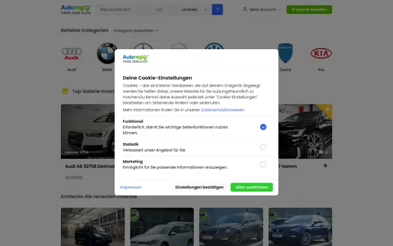393x246 pixels.
Task: Click the Autoregio logo in the page header
Action: 76,10
